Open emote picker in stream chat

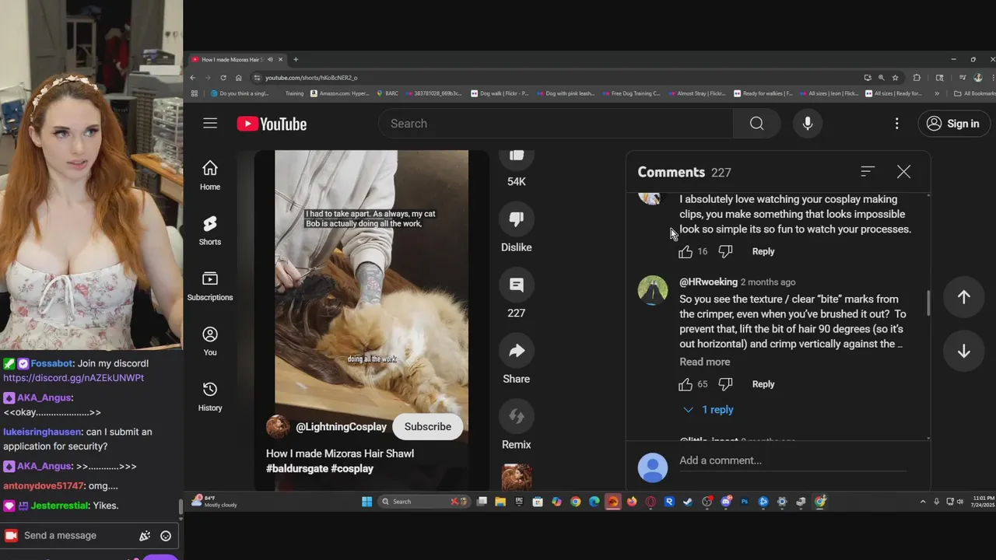165,535
